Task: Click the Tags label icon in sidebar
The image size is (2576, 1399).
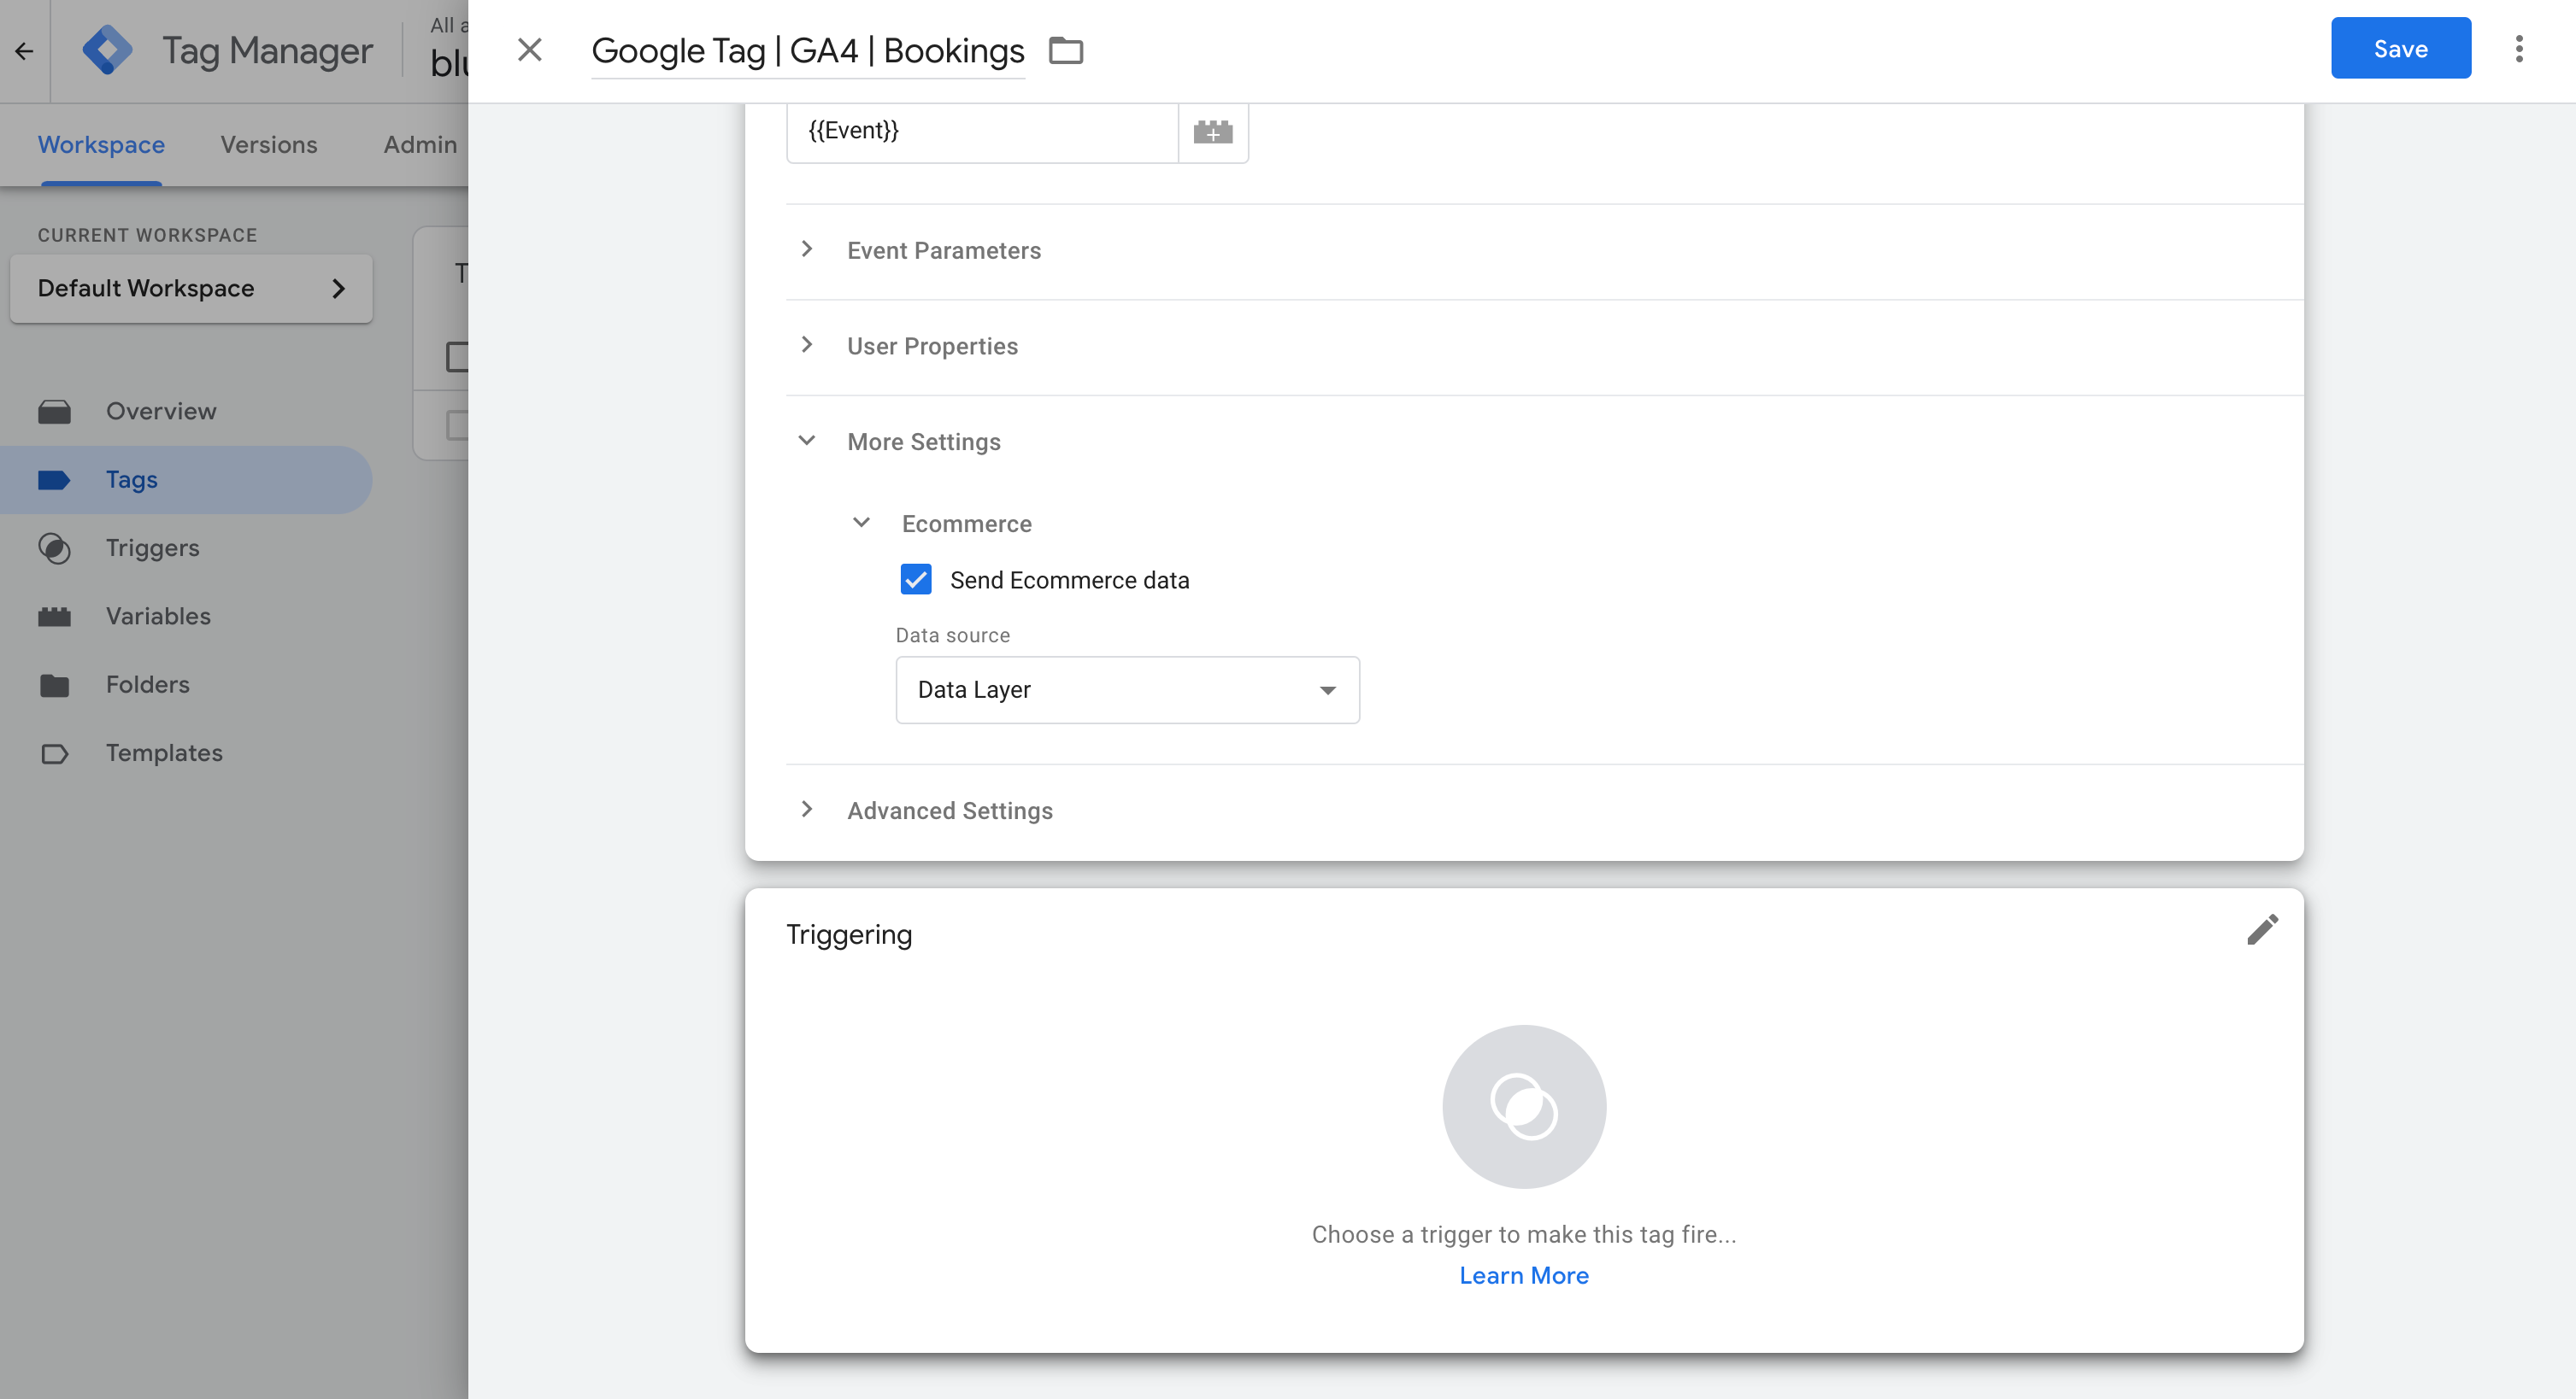Action: 54,480
